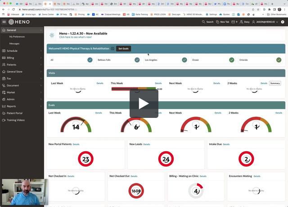Click the Visits This Week progress bar
288x207 pixels.
point(134,89)
